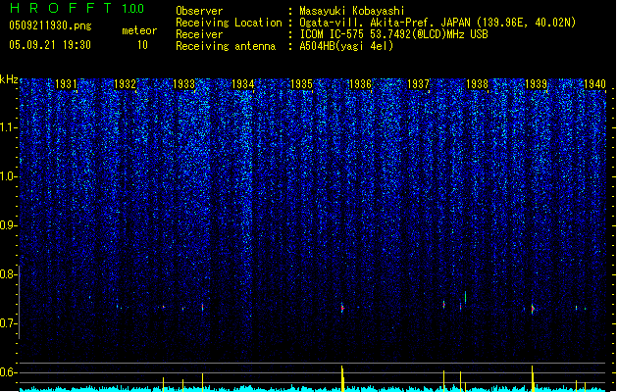Click the 1931 time marker
Viewport: 617px width, 392px height.
66,84
